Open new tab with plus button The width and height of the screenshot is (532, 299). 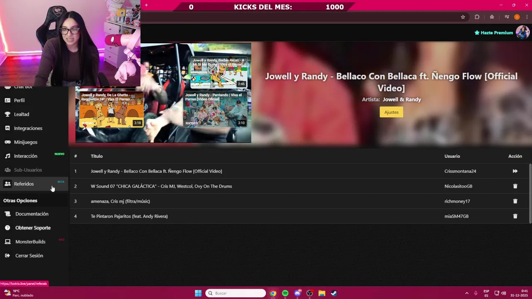146,5
